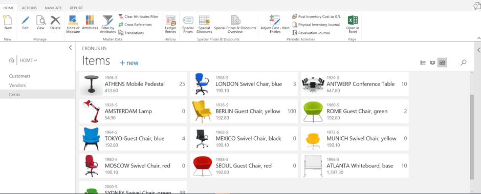Click the Edit pencil icon
This screenshot has height=194, width=481.
26,20
